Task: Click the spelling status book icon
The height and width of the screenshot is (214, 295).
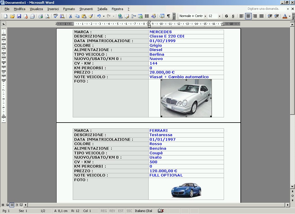Action: (161, 211)
